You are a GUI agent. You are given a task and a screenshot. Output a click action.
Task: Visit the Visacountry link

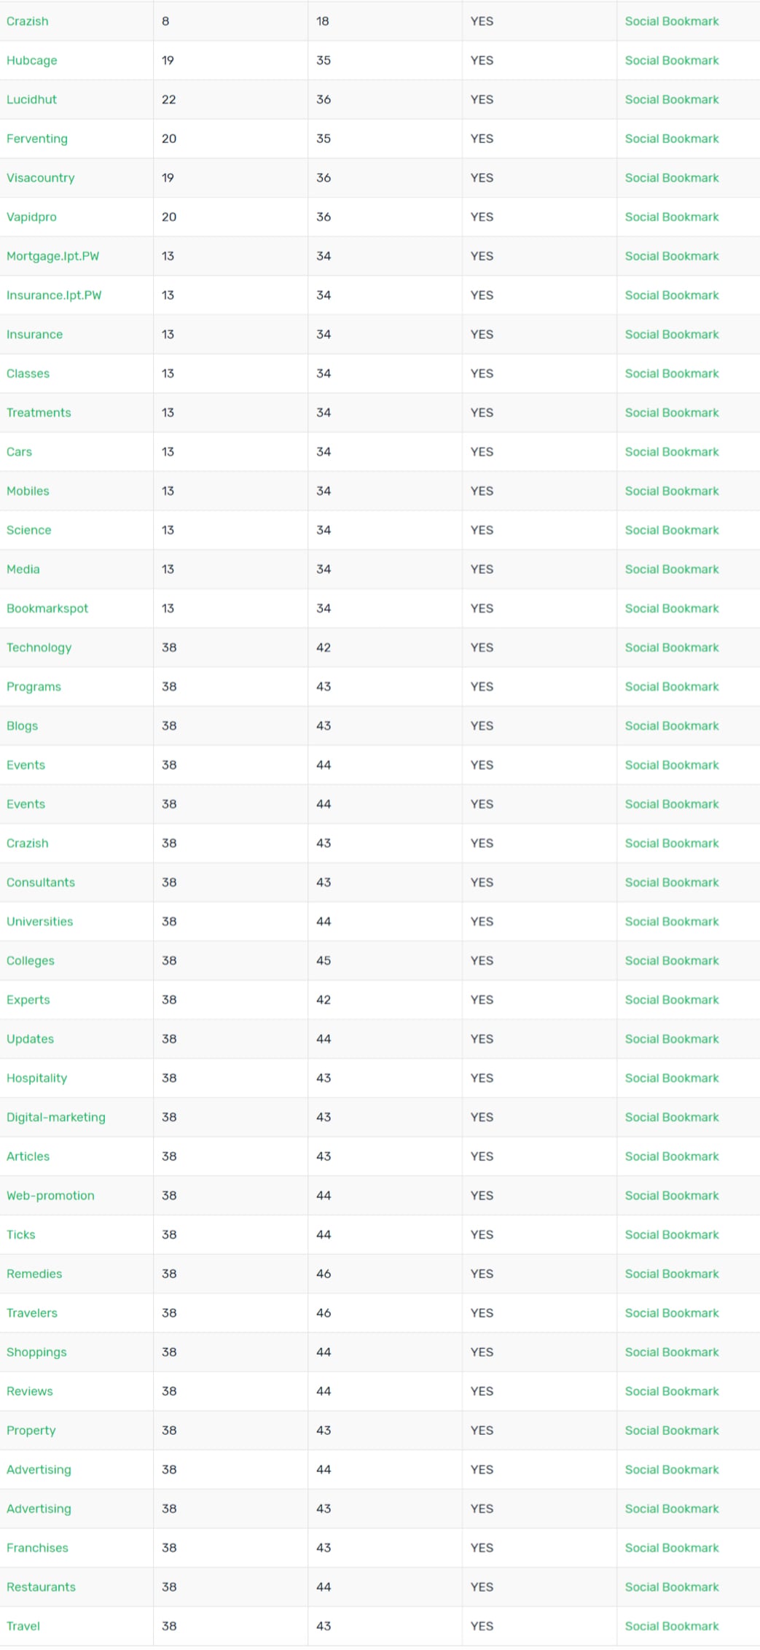[x=41, y=178]
